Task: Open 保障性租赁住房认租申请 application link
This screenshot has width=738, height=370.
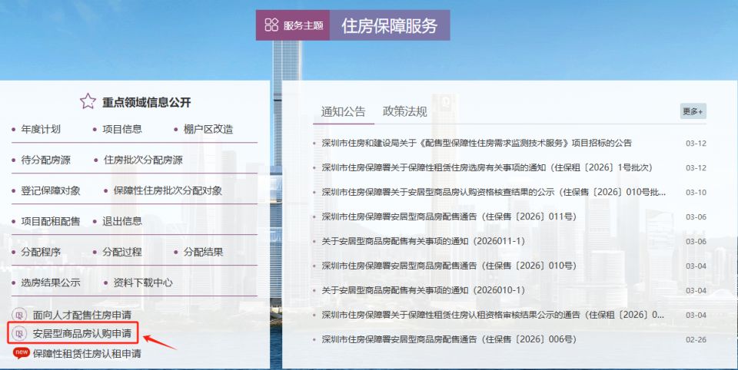Action: coord(87,354)
